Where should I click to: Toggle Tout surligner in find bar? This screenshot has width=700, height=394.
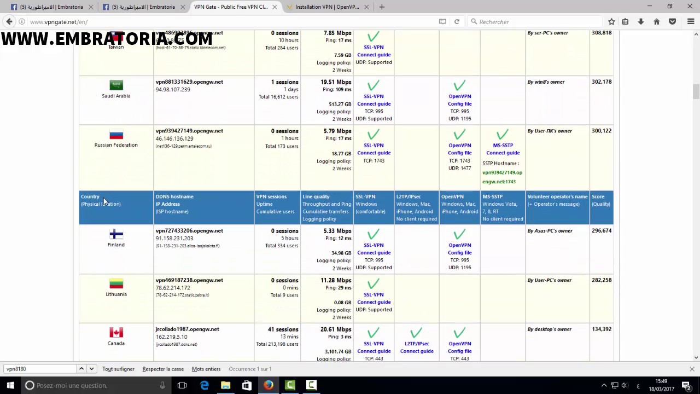click(x=118, y=369)
